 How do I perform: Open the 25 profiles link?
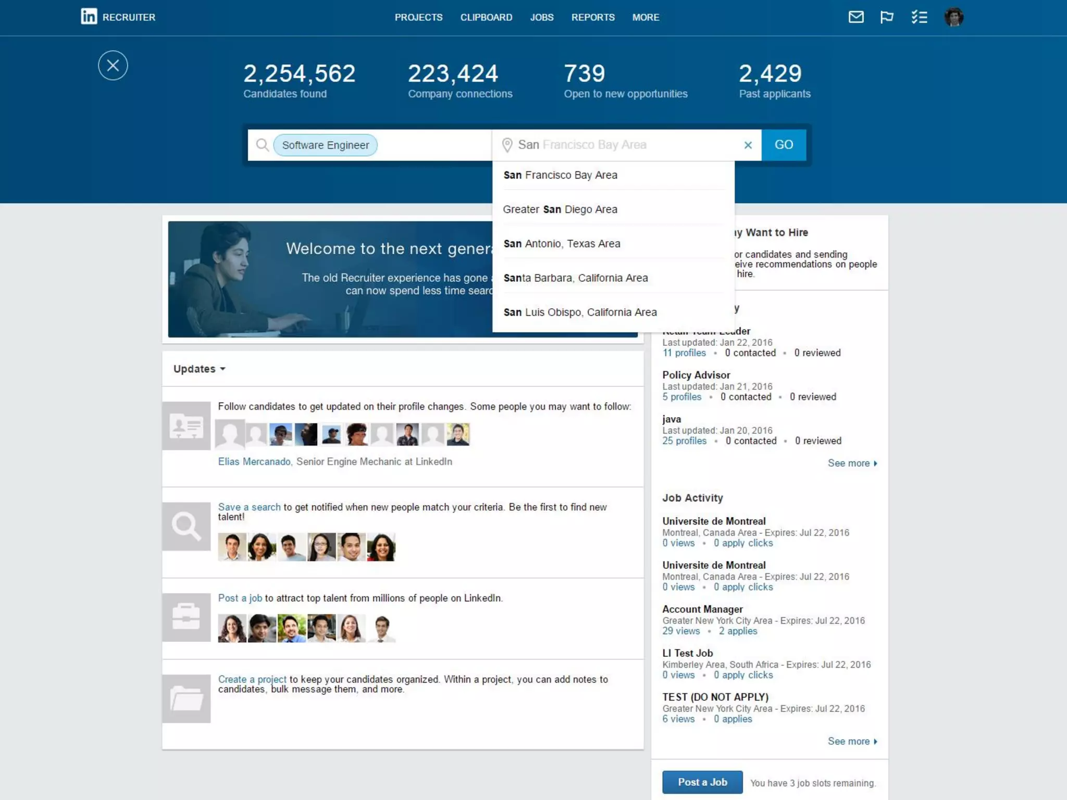(685, 441)
